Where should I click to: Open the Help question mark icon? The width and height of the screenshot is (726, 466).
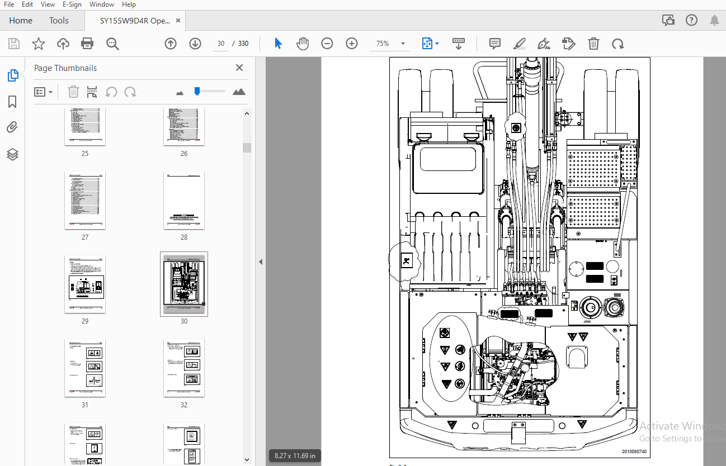pos(692,21)
